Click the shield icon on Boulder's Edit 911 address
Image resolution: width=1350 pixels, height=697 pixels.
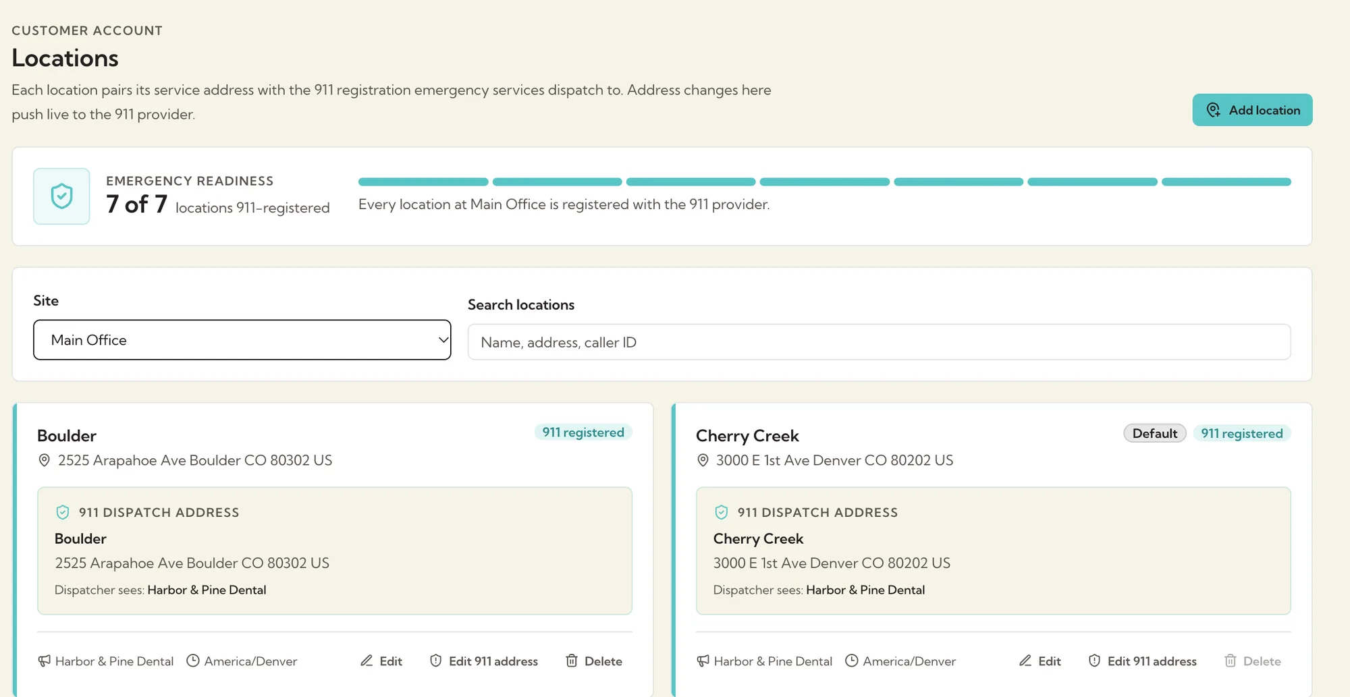point(436,661)
